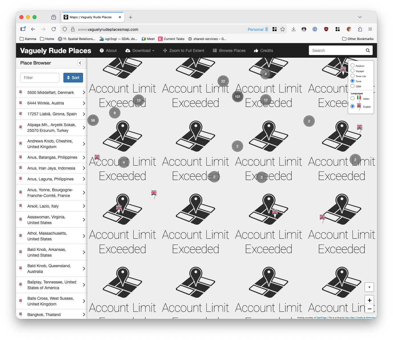The image size is (393, 340).
Task: Open the About menu item
Action: 108,51
